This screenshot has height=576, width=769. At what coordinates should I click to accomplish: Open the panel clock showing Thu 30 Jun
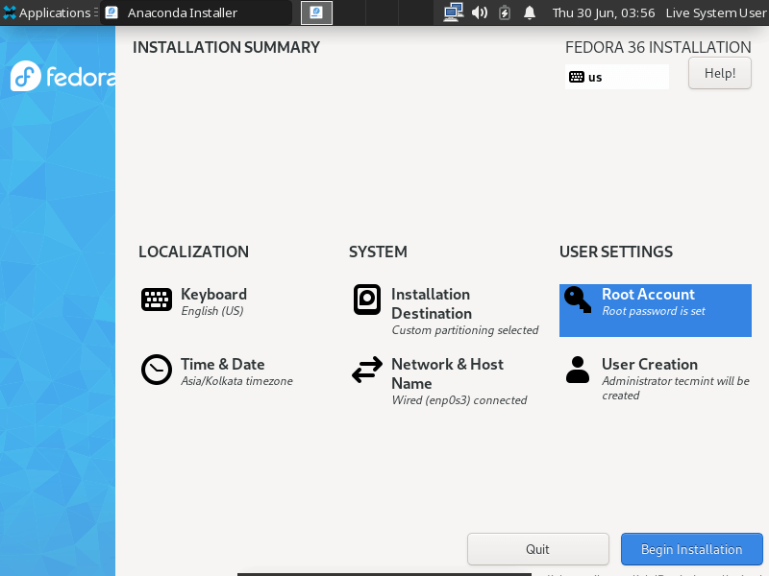[603, 12]
